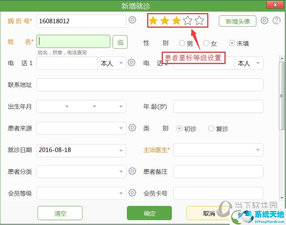Open 电话2 relation dropdown 本人

tap(249, 63)
